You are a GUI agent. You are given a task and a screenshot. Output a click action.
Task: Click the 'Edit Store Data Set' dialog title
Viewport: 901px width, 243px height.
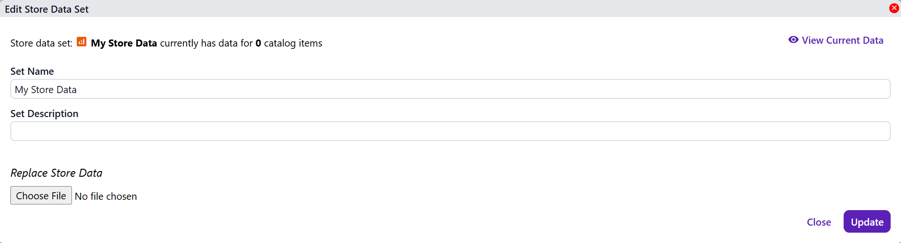coord(47,9)
